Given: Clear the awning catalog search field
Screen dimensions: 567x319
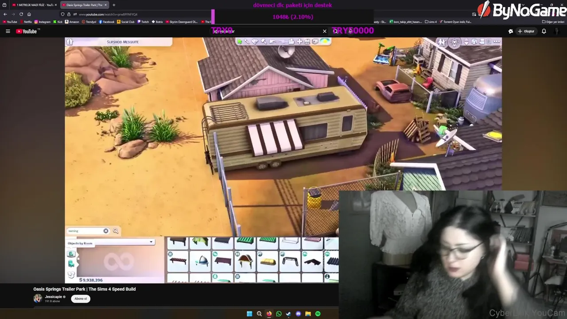Looking at the screenshot, I should pyautogui.click(x=106, y=231).
